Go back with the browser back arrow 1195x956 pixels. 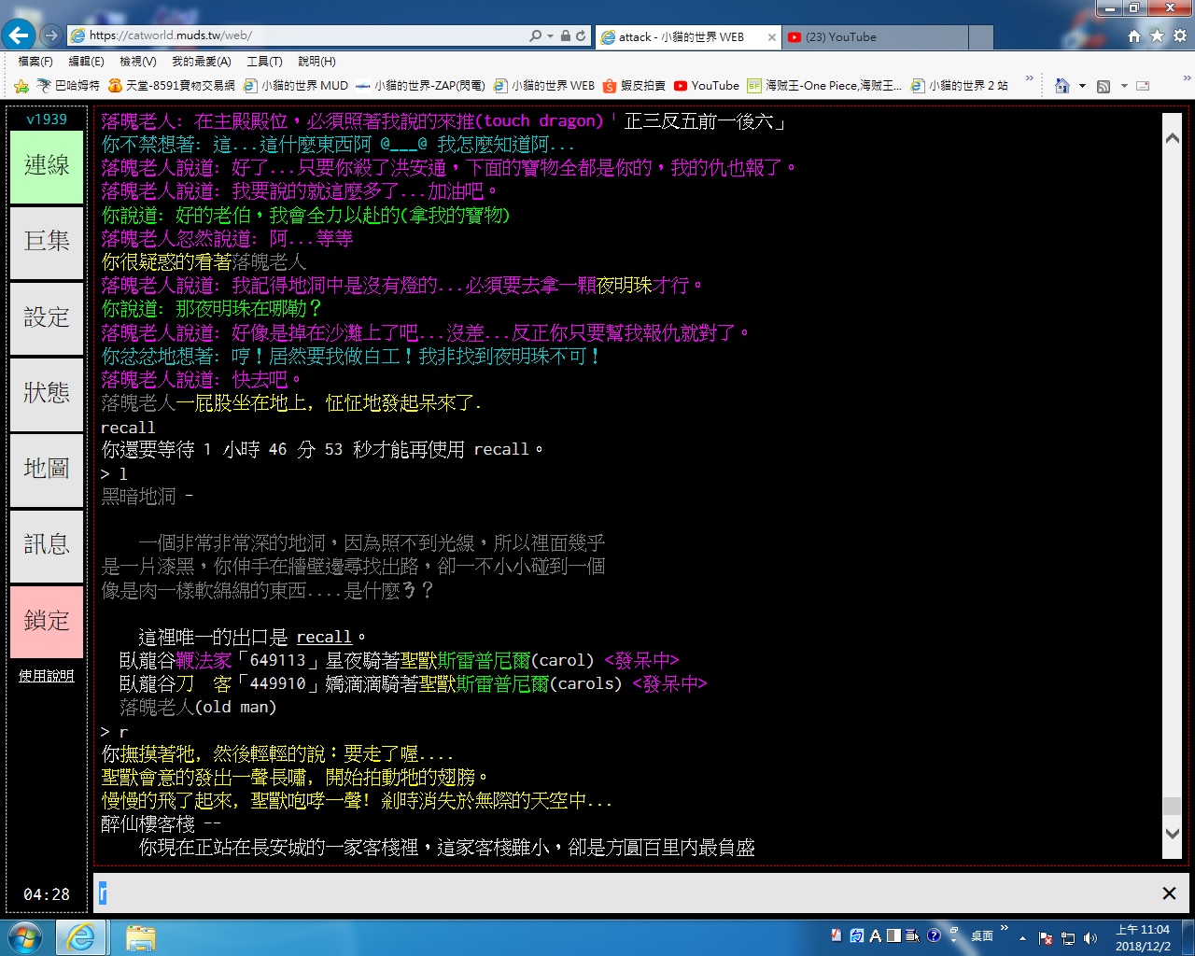(19, 35)
